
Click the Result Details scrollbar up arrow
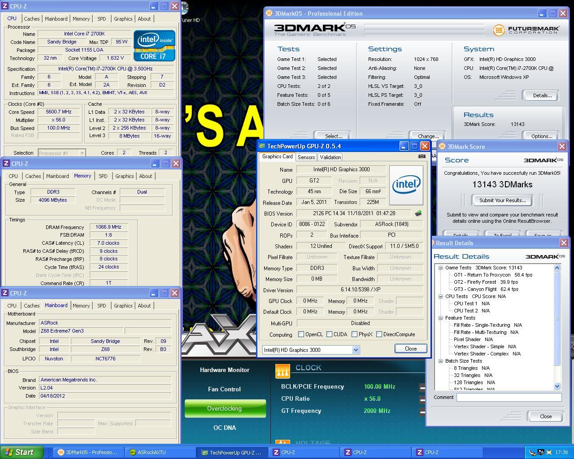point(557,268)
